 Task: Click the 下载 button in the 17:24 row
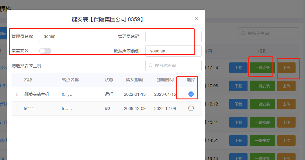click(x=238, y=68)
